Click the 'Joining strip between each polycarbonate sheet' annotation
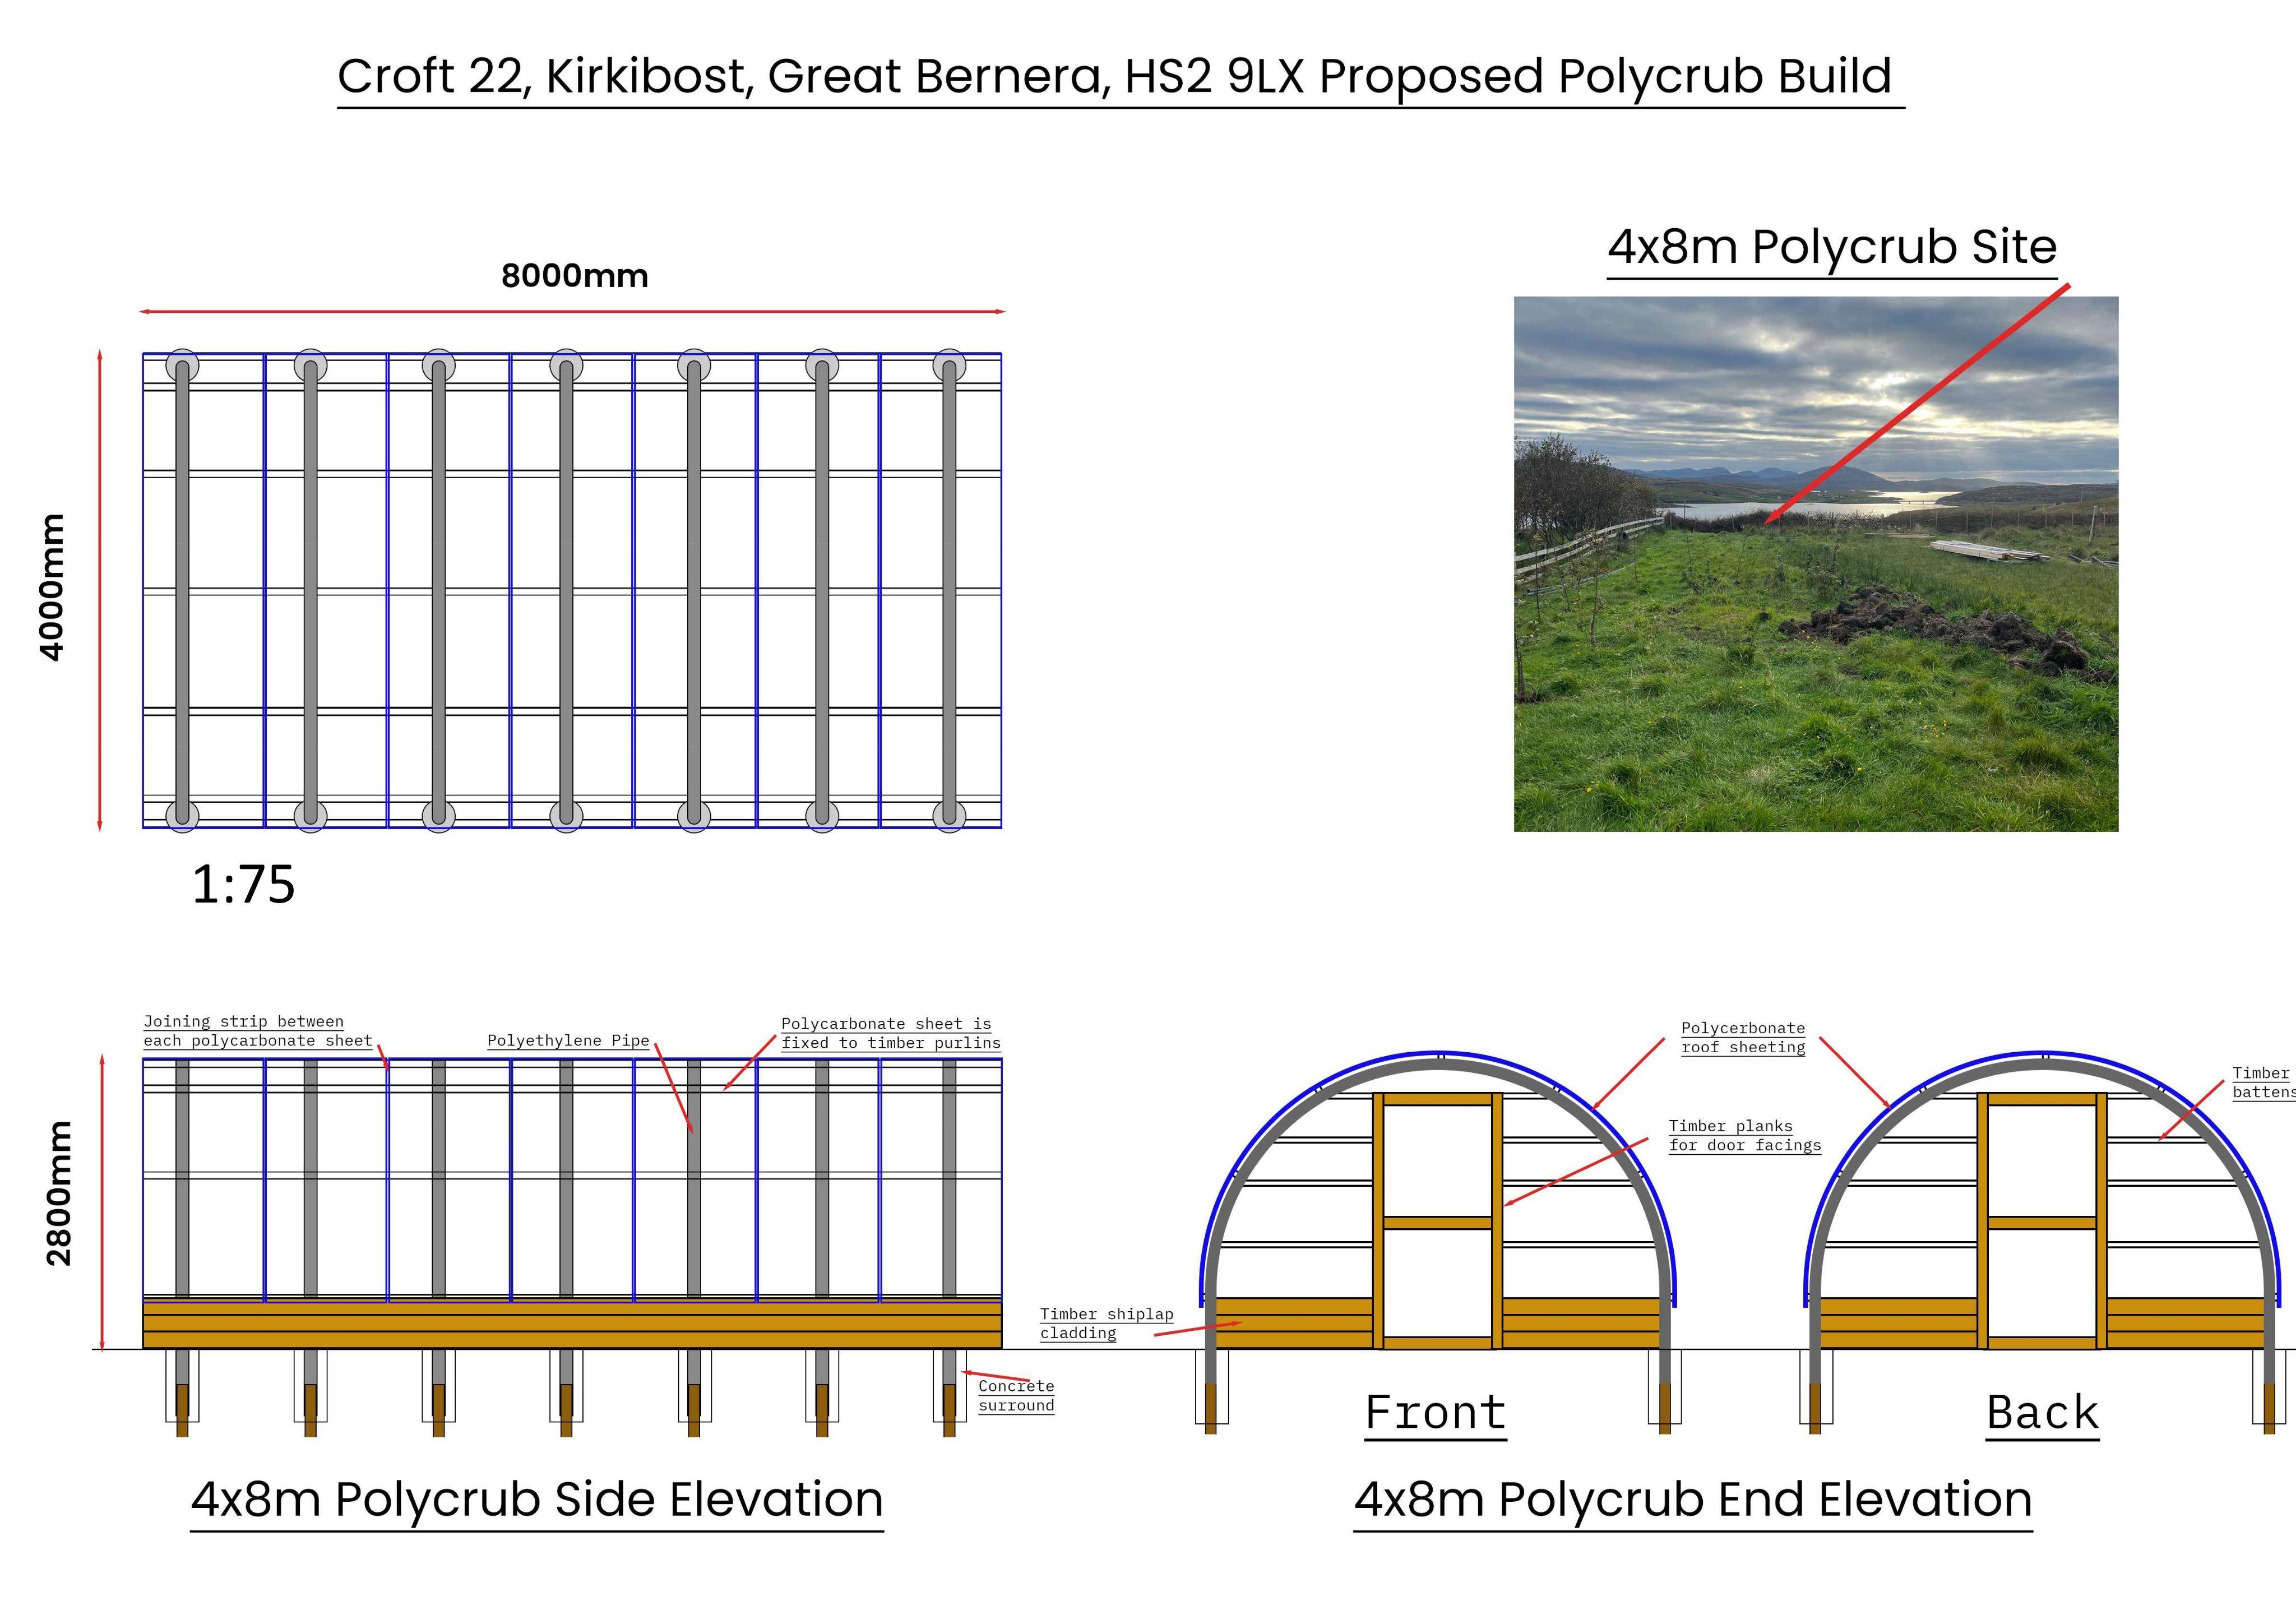Viewport: 2296px width, 1624px height. click(258, 1031)
